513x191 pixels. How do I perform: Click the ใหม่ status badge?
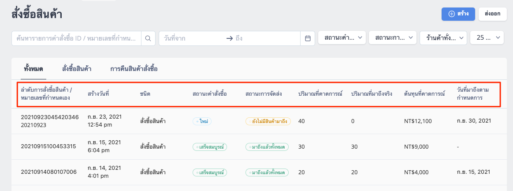[202, 121]
